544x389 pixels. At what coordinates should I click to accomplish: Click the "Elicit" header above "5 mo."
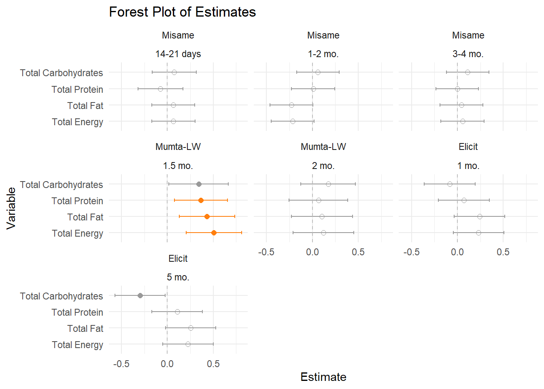coord(178,259)
